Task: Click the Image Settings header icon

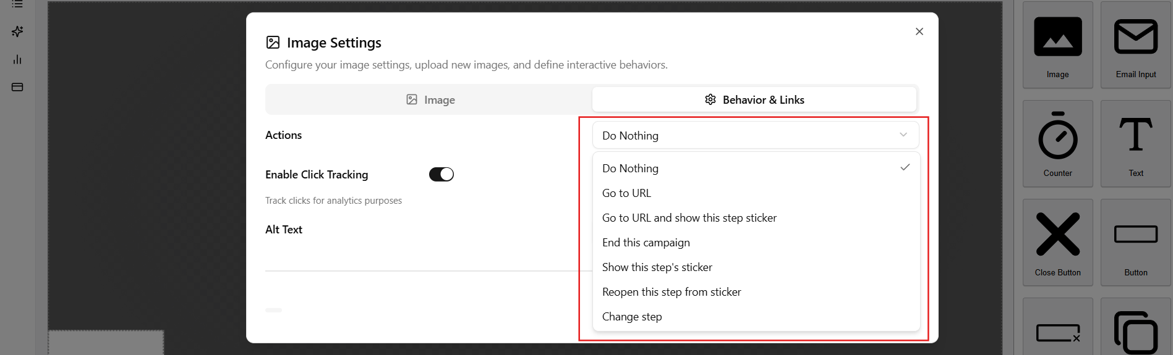Action: point(273,42)
